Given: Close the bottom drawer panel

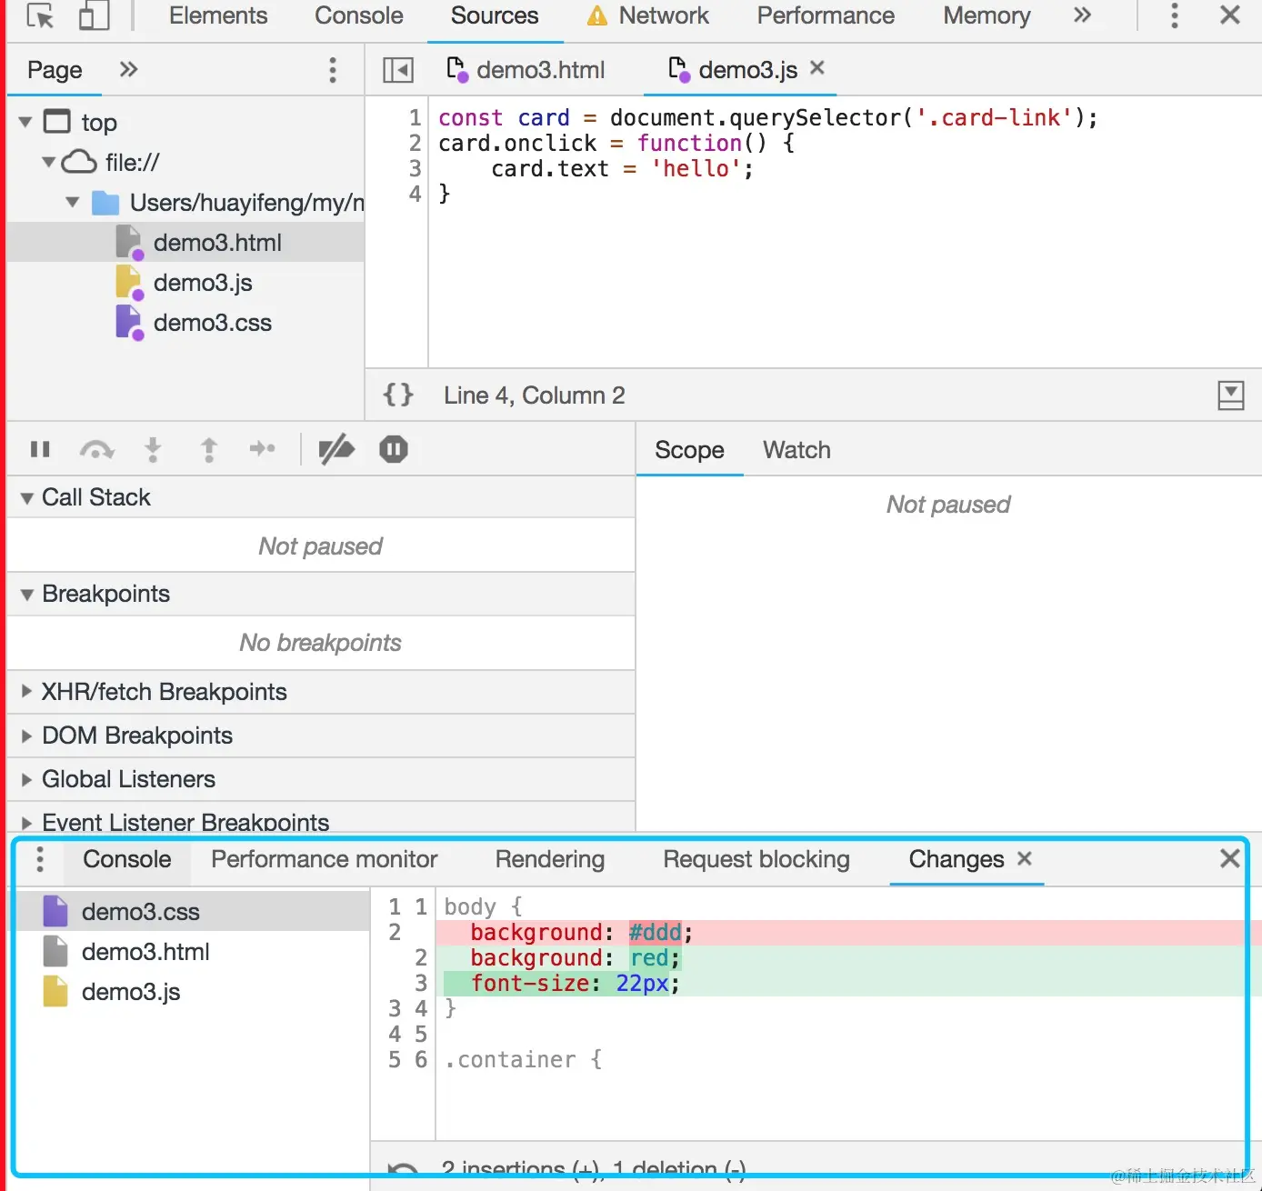Looking at the screenshot, I should pos(1229,858).
